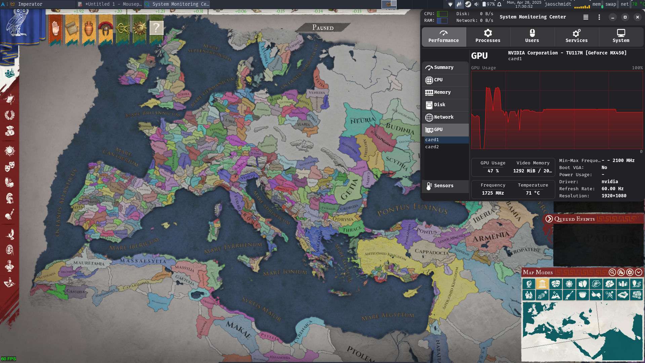Viewport: 645px width, 363px height.
Task: Open the Memory performance section
Action: click(445, 92)
